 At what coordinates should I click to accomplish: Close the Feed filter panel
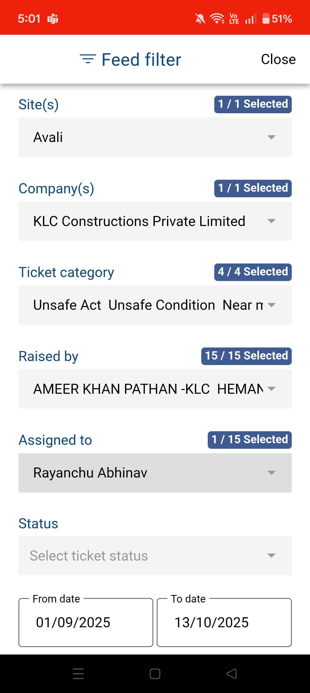278,59
